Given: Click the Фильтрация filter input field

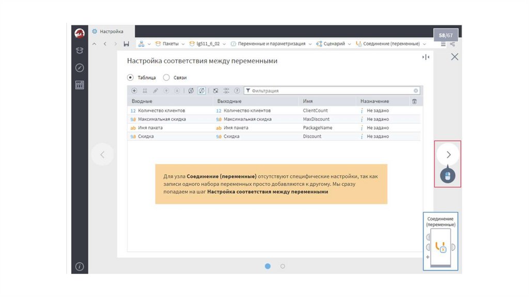Looking at the screenshot, I should click(x=331, y=91).
